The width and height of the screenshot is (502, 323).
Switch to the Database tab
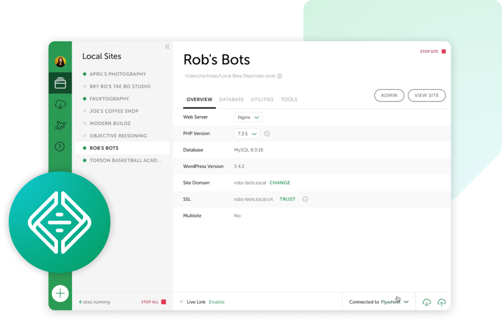point(232,99)
